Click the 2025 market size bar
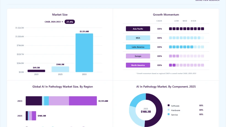Image resolution: width=226 pixels, height=127 pixels. click(x=60, y=69)
